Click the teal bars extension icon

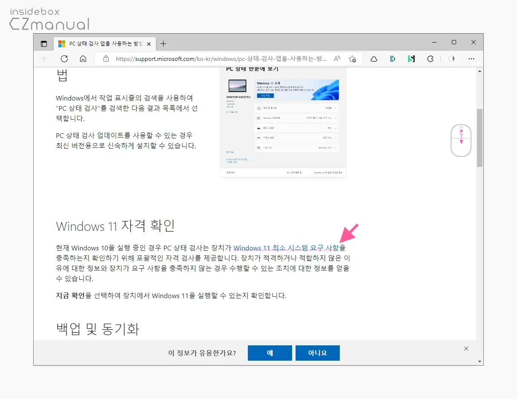click(393, 59)
